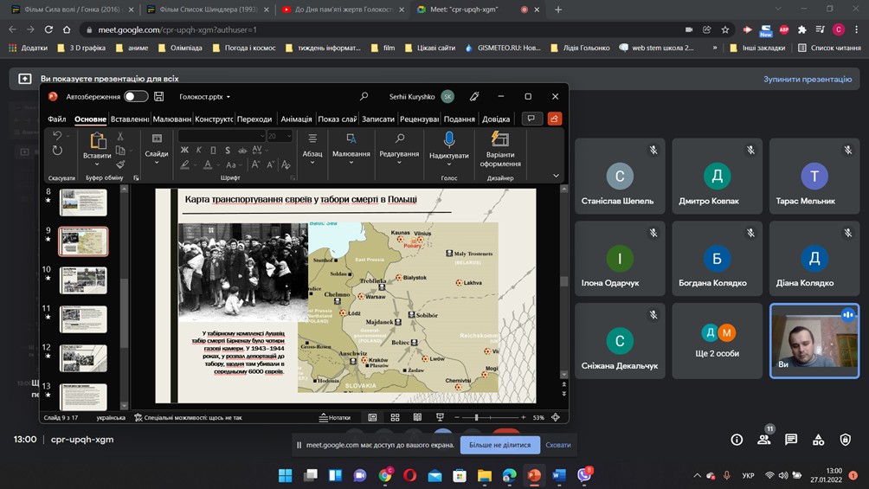869x489 pixels.
Task: Click the redo circular arrow icon
Action: [x=57, y=151]
